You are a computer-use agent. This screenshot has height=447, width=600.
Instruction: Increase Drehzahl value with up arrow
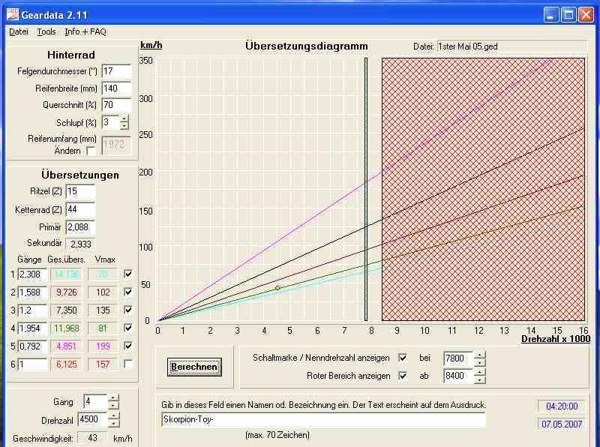114,416
